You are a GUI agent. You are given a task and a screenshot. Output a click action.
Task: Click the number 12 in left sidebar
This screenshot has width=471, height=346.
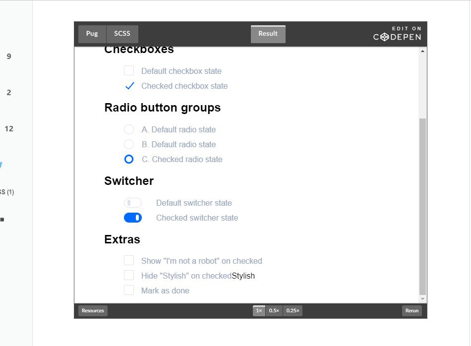click(9, 129)
